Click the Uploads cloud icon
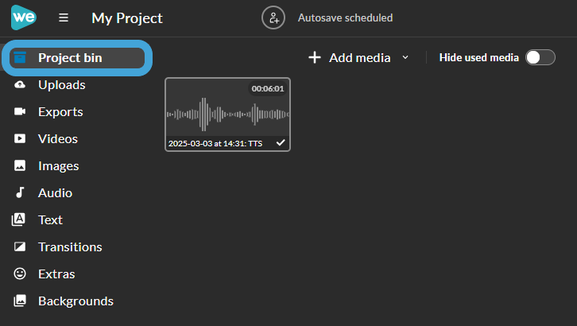The image size is (577, 326). tap(20, 84)
